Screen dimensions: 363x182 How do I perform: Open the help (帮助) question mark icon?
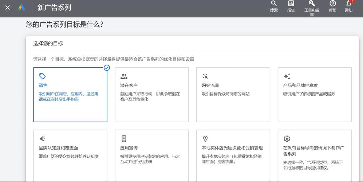(x=333, y=3)
